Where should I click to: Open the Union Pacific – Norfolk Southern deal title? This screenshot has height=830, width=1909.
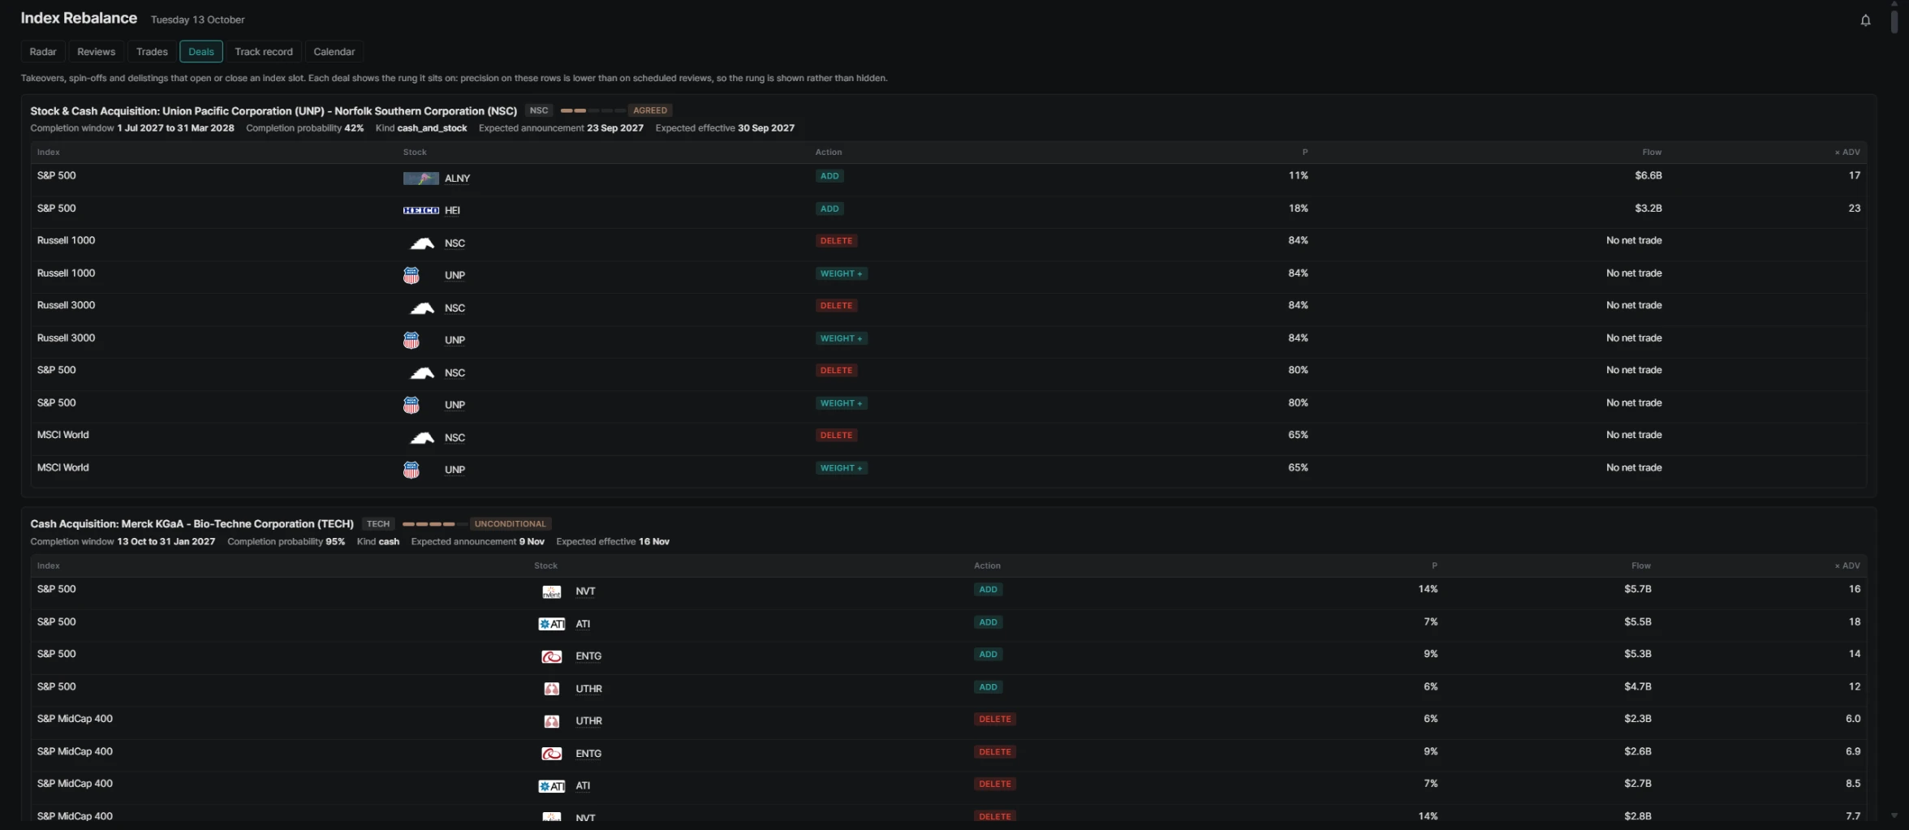(274, 111)
